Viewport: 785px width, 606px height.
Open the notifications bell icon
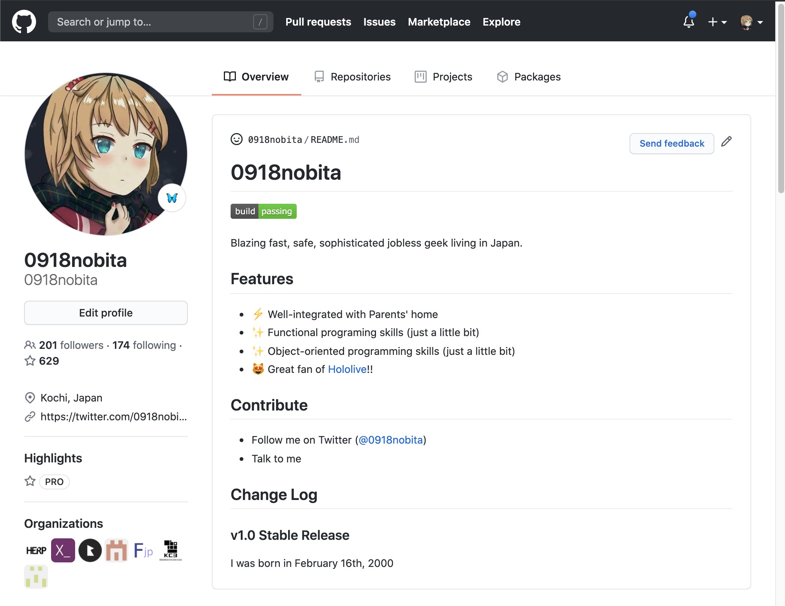[689, 22]
